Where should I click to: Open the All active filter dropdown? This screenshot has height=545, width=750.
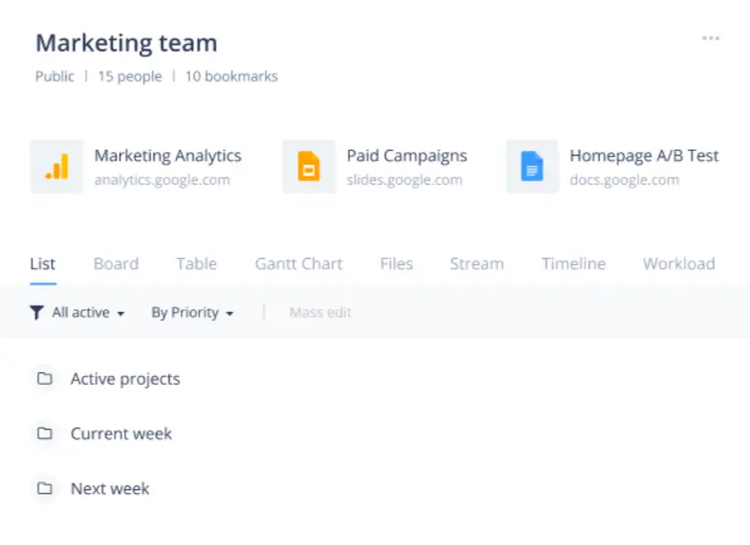click(x=89, y=313)
